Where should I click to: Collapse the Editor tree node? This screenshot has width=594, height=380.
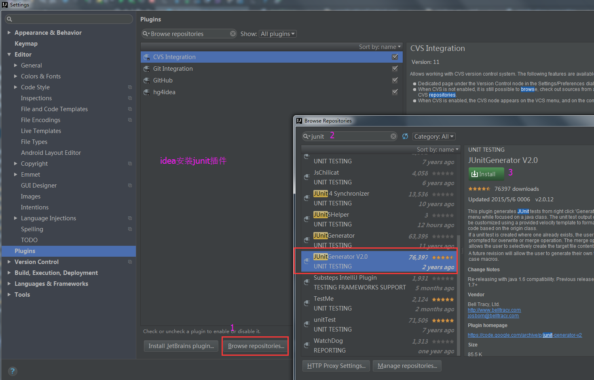click(9, 54)
